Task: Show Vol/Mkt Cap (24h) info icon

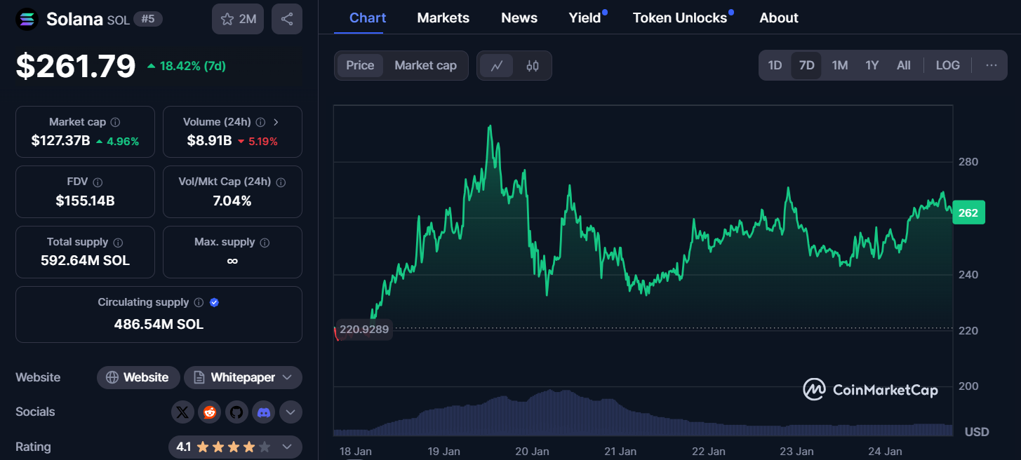Action: pyautogui.click(x=281, y=182)
